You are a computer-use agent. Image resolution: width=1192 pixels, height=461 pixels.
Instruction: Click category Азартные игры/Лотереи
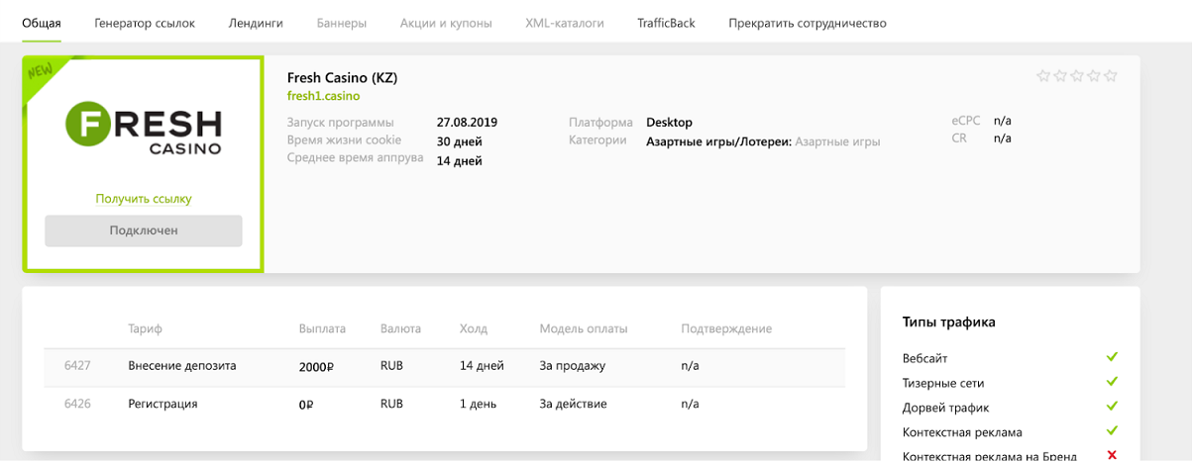718,141
